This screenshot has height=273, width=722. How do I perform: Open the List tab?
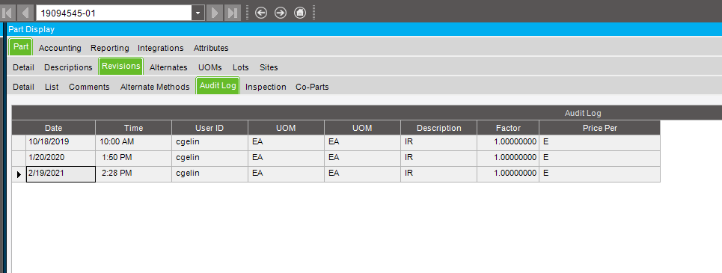click(52, 87)
